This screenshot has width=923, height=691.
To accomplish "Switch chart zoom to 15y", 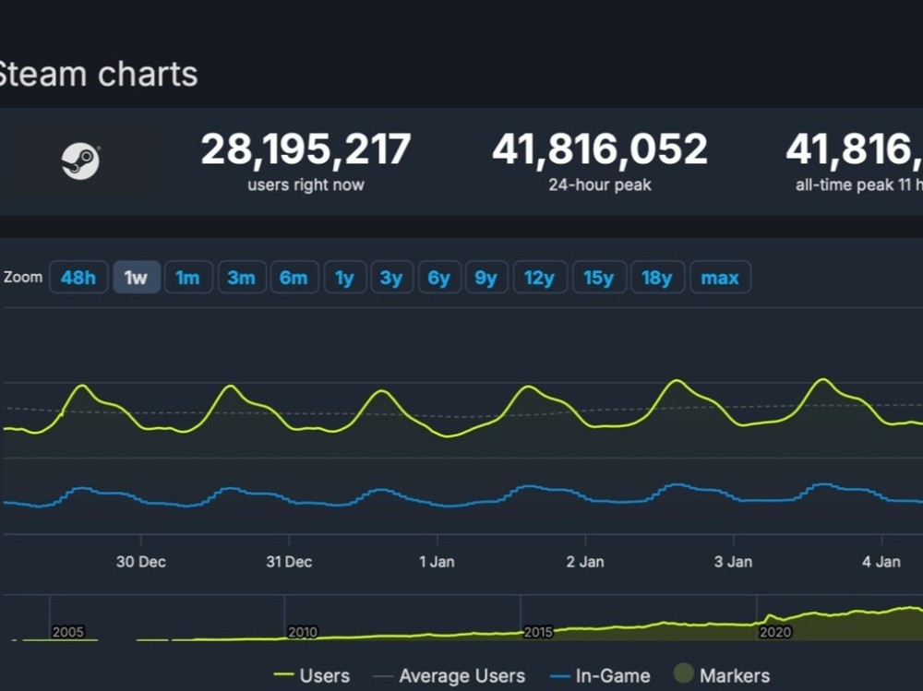I will coord(598,278).
